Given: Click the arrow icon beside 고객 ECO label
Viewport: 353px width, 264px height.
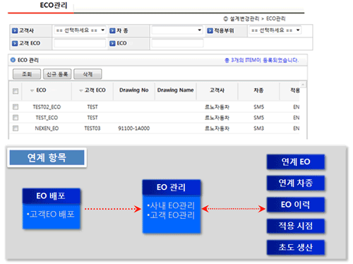Looking at the screenshot, I should click(x=15, y=43).
